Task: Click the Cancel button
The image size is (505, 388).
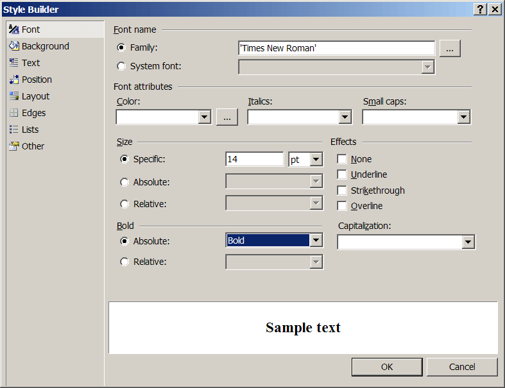Action: [461, 367]
